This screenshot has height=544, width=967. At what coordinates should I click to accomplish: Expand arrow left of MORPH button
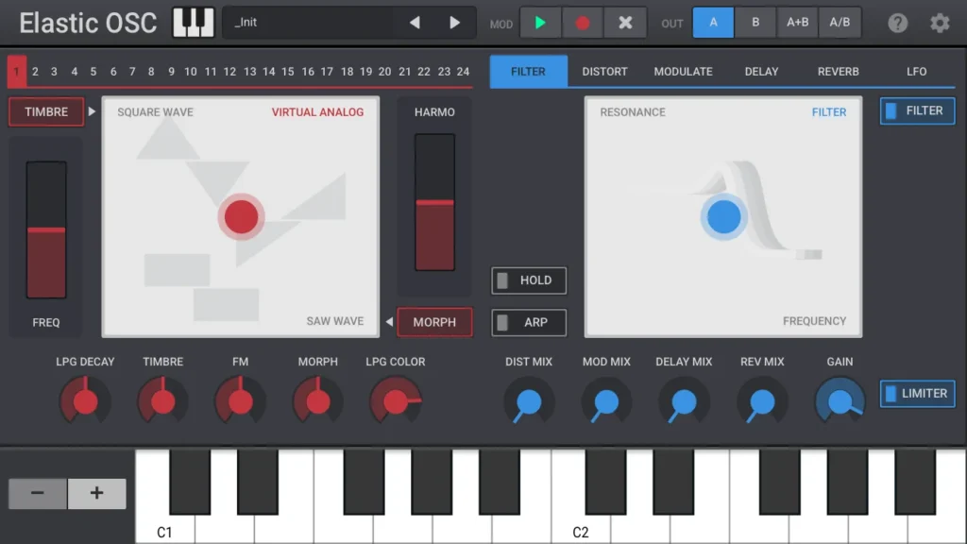[x=389, y=321]
